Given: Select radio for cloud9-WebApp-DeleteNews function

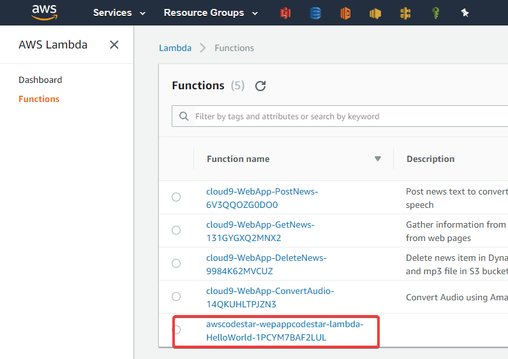Looking at the screenshot, I should coord(176,263).
